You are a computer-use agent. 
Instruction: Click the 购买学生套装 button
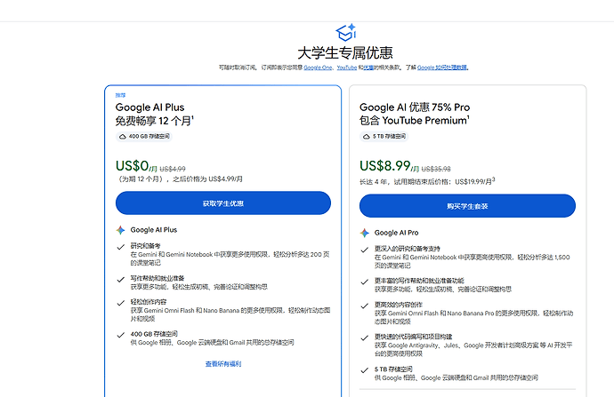467,206
